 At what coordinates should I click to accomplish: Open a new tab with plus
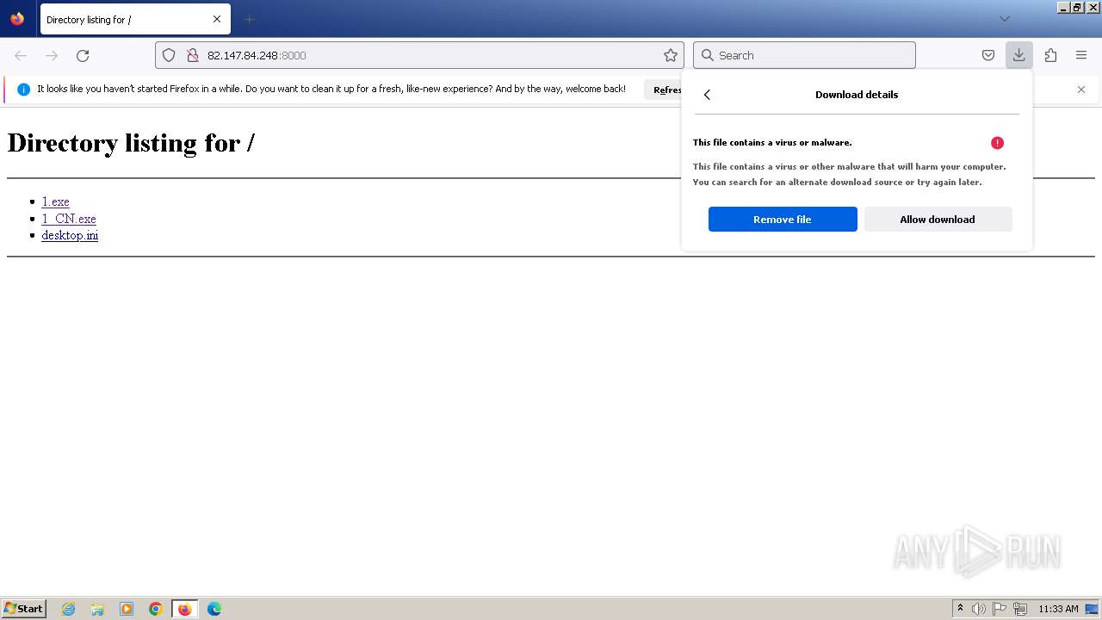point(249,19)
